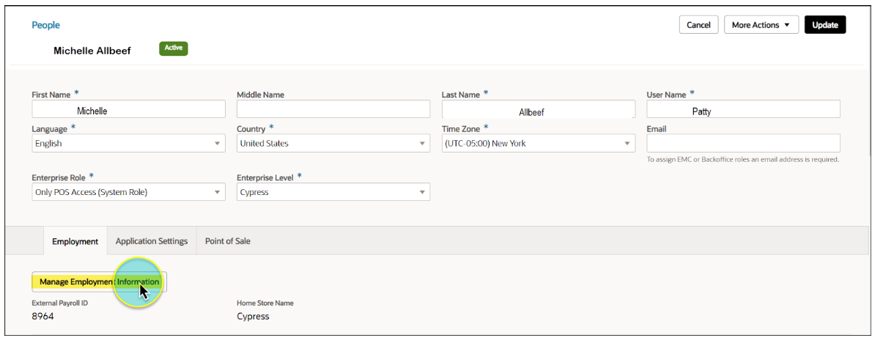Image resolution: width=872 pixels, height=338 pixels.
Task: Click Manage Employment Information button
Action: [99, 282]
